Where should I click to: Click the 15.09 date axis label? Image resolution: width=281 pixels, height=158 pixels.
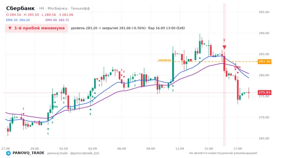coord(209,148)
